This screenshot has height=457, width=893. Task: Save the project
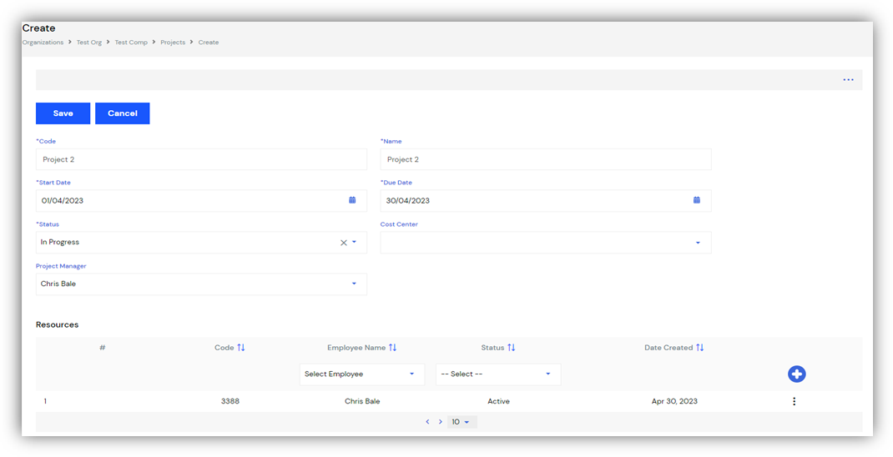coord(63,113)
